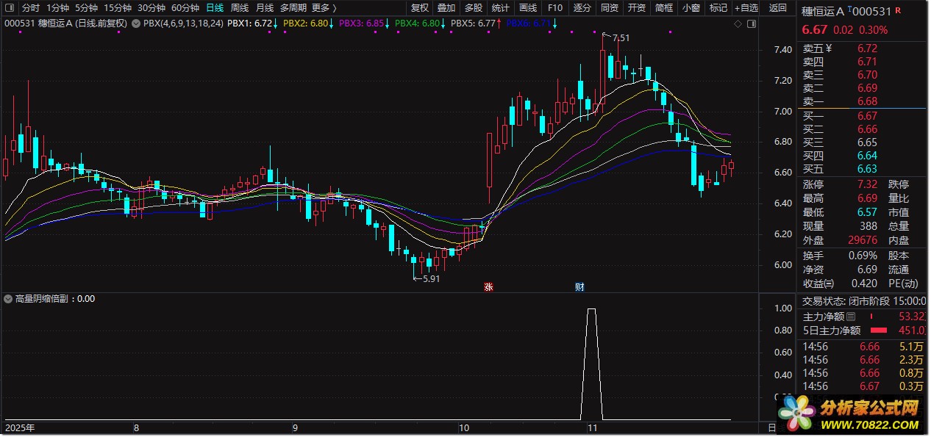Expand the 高量阴缩倍副 indicator dropdown

(8, 299)
